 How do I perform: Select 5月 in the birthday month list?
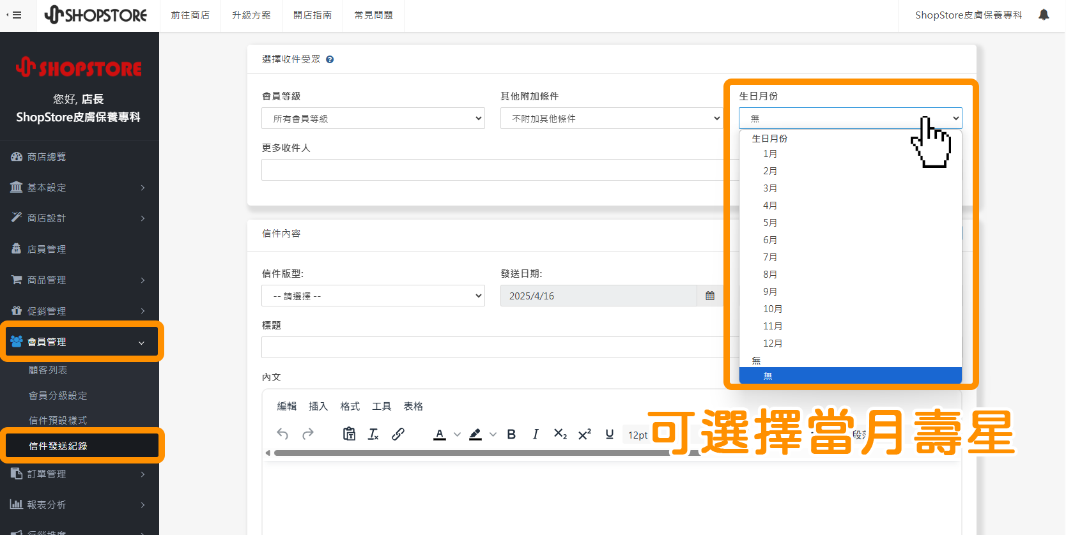tap(851, 223)
